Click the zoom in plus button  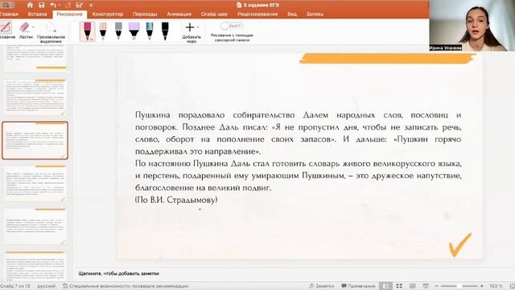pos(481,286)
